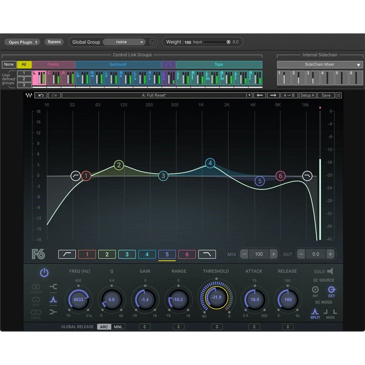The image size is (365, 365).
Task: Set band processing to Stereo
Action: (36, 288)
